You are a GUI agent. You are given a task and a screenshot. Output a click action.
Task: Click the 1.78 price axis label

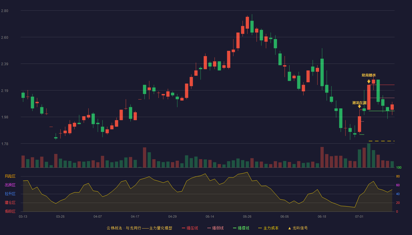5,144
